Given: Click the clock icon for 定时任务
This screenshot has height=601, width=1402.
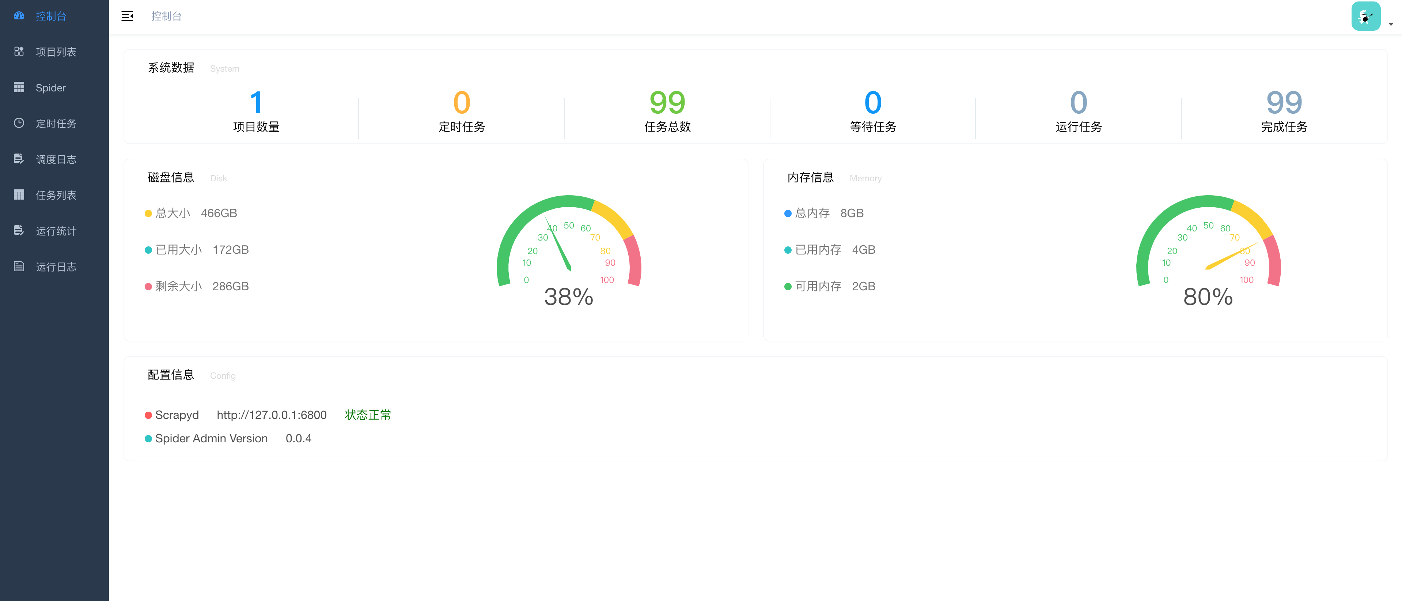Looking at the screenshot, I should tap(19, 123).
